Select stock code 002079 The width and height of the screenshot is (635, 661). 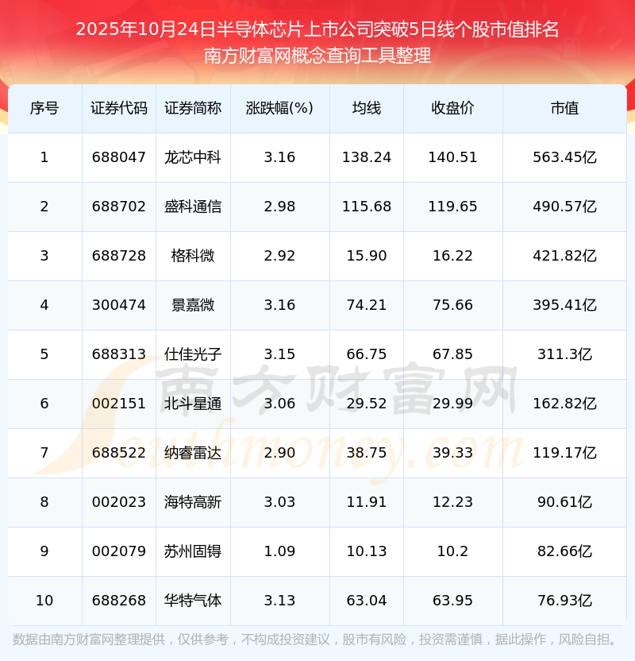[119, 551]
